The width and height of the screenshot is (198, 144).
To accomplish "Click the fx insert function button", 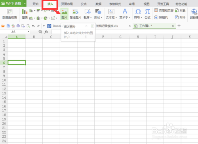I will pyautogui.click(x=46, y=32).
